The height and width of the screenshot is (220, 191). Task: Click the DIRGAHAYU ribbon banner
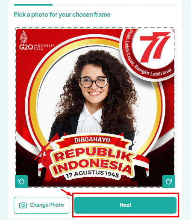pos(92,140)
